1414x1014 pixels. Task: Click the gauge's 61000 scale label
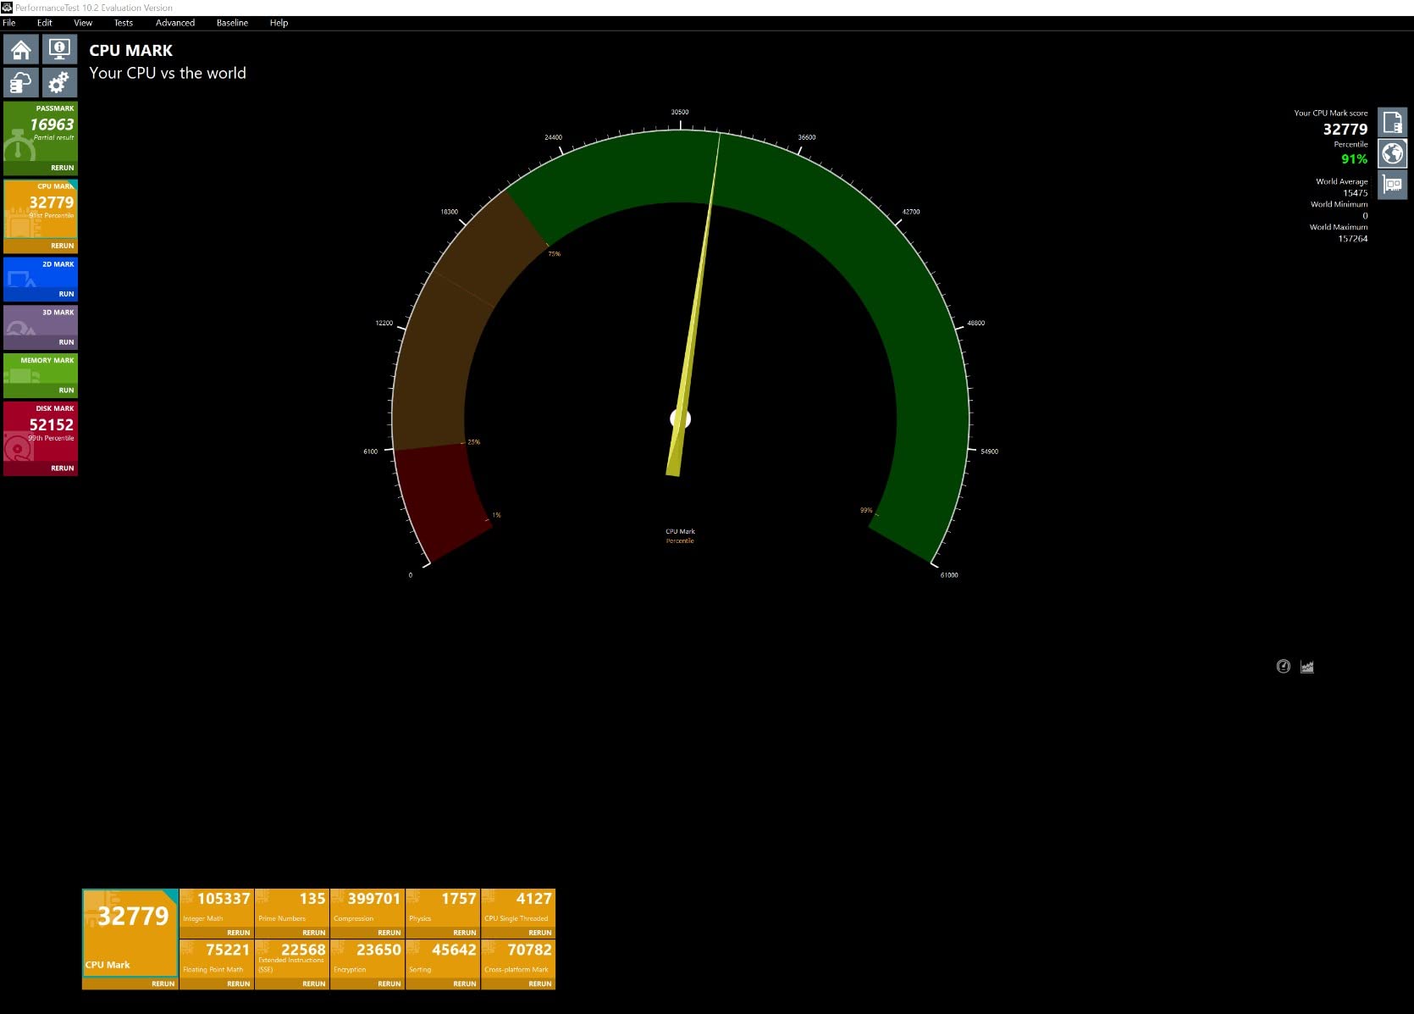coord(949,575)
